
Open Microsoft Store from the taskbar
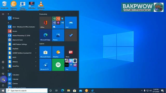(74, 91)
